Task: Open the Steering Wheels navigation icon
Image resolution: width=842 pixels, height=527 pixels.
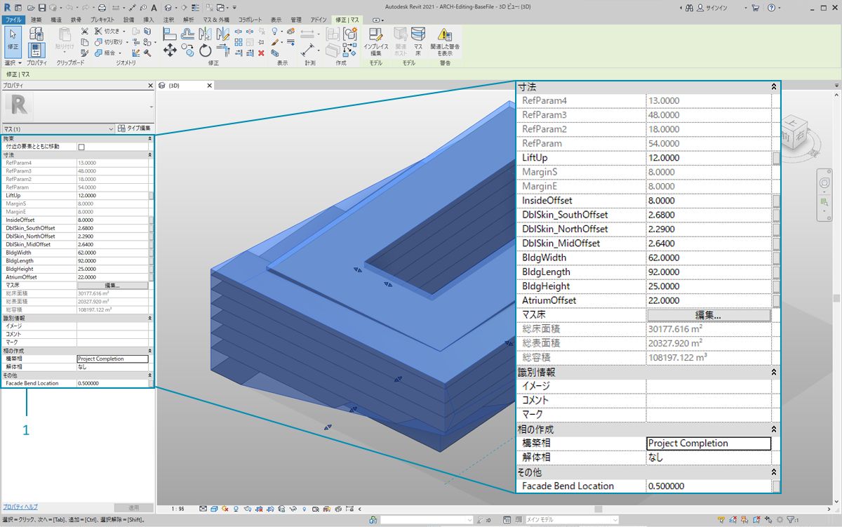Action: (x=825, y=182)
